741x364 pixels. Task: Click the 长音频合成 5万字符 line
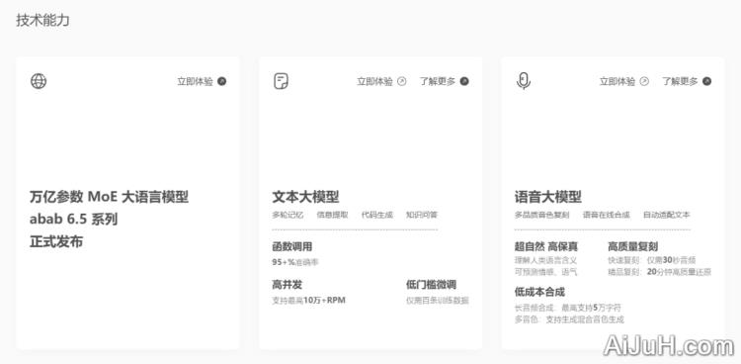pos(568,308)
